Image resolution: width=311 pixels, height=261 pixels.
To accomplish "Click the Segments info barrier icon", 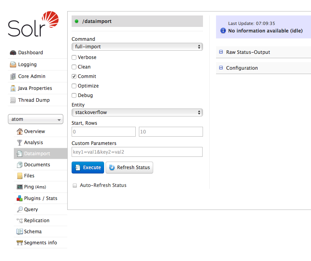I will click(x=20, y=242).
